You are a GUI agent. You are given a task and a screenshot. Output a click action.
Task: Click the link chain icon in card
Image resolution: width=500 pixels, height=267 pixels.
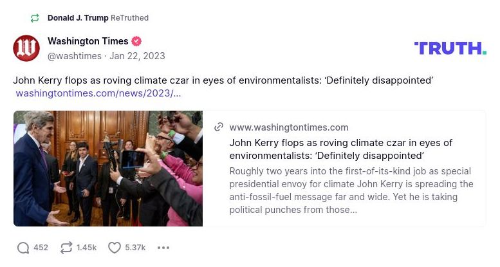(x=219, y=127)
